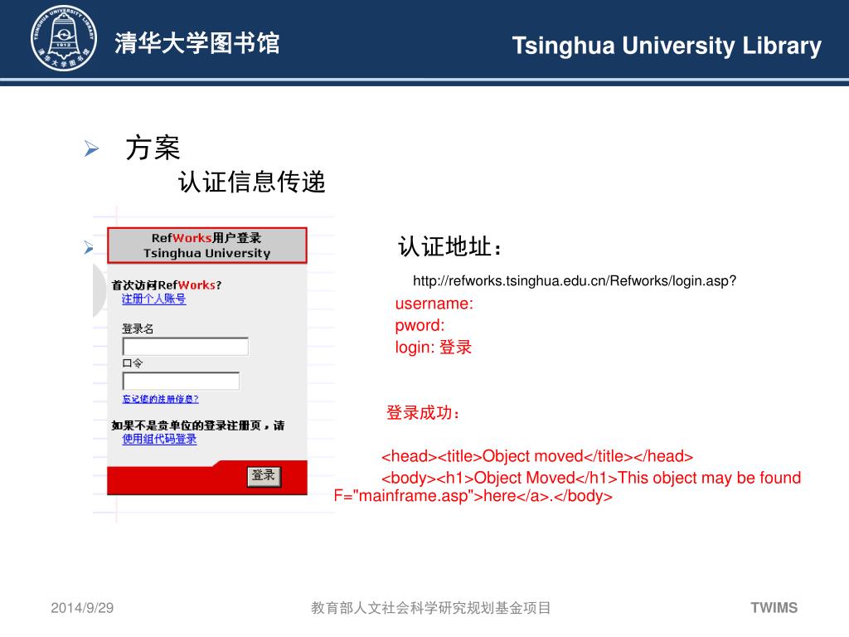The image size is (849, 637).
Task: Click the 清华大学图书馆 header title
Action: (197, 43)
